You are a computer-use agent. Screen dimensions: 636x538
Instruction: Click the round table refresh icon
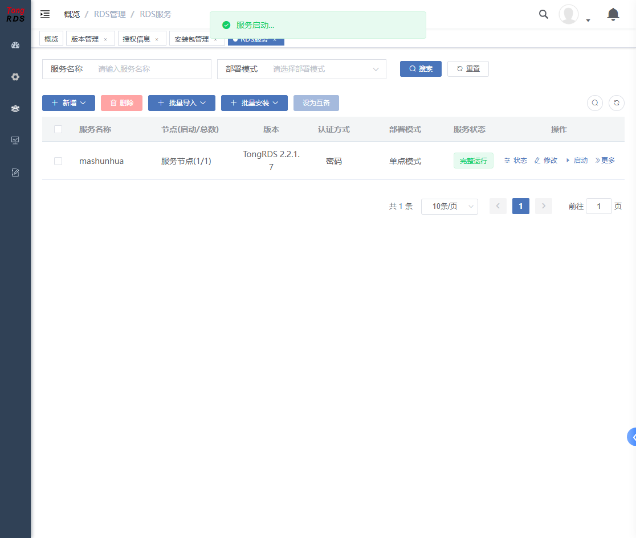617,103
